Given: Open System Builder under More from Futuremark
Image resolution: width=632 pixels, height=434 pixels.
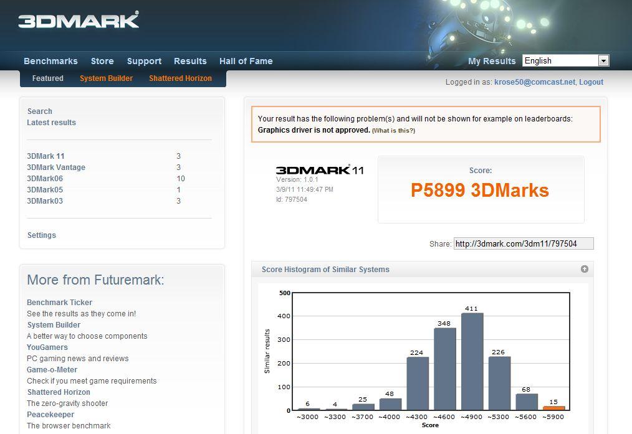Looking at the screenshot, I should point(54,325).
